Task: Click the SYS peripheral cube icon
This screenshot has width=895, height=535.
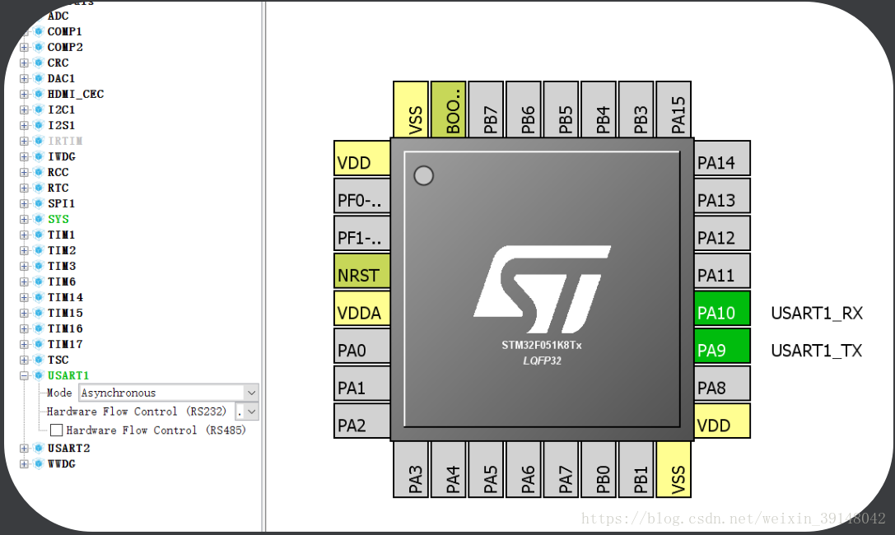Action: click(x=39, y=219)
